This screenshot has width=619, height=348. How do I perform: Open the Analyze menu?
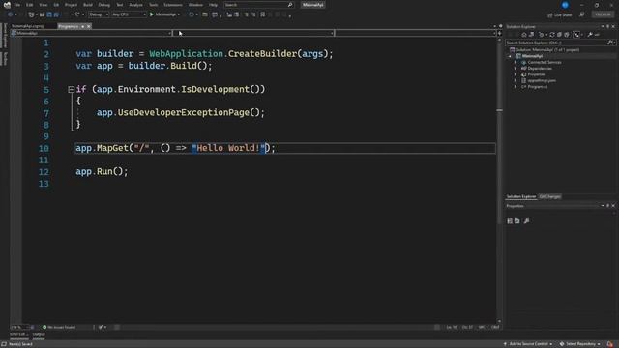[135, 5]
